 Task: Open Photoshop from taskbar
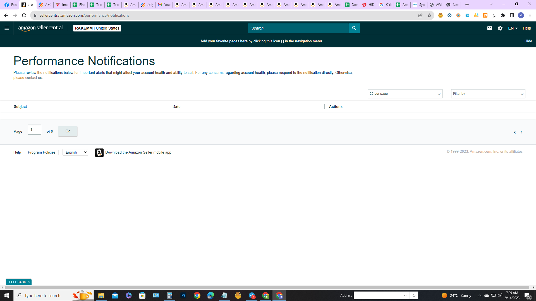click(x=183, y=295)
